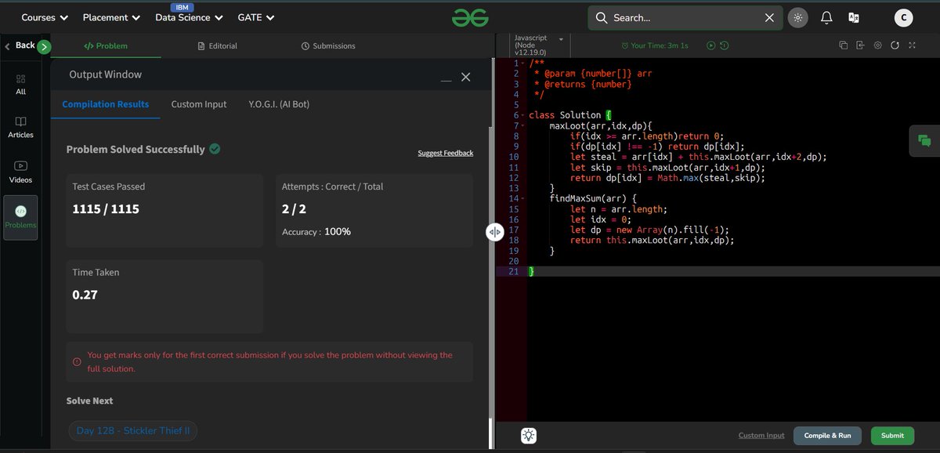Click the Compile & Run button
Image resolution: width=940 pixels, height=453 pixels.
click(x=827, y=436)
